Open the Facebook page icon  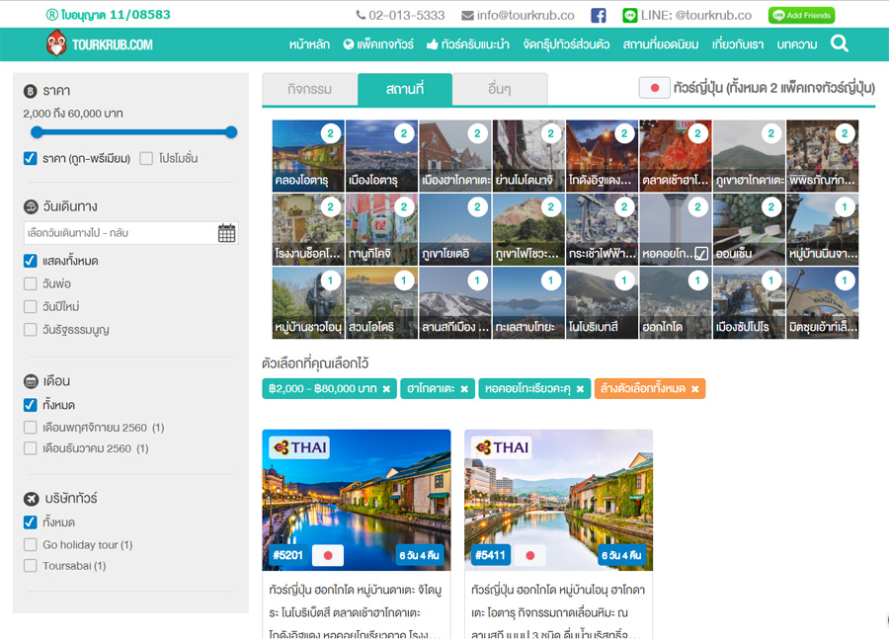[x=599, y=15]
